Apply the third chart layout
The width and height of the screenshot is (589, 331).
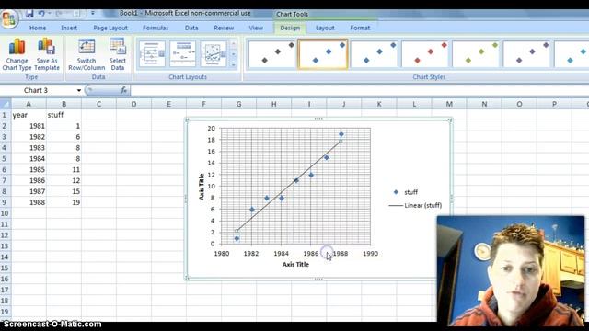click(214, 54)
